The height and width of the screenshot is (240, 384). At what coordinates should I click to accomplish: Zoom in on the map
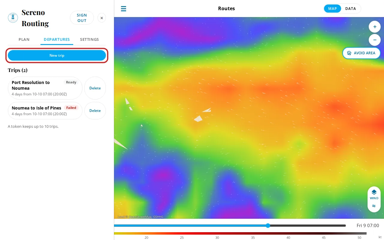point(375,27)
